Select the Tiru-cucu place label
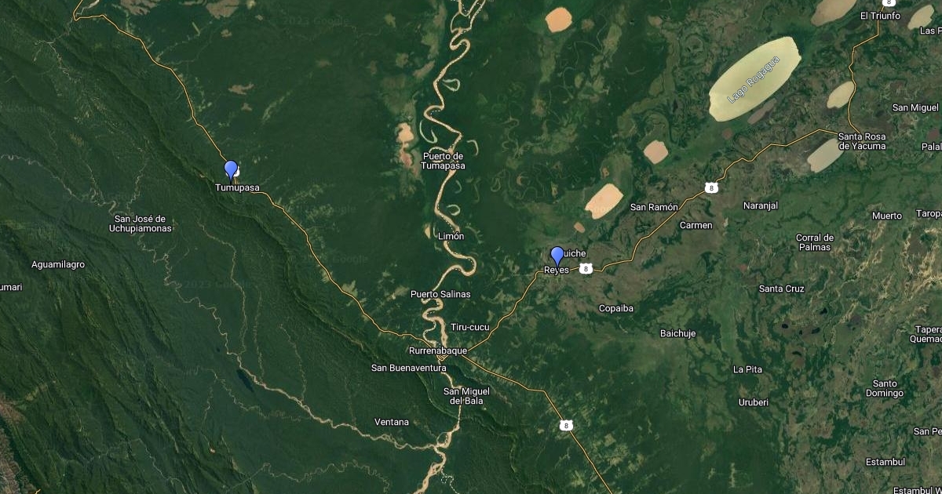The image size is (942, 494). point(470,327)
